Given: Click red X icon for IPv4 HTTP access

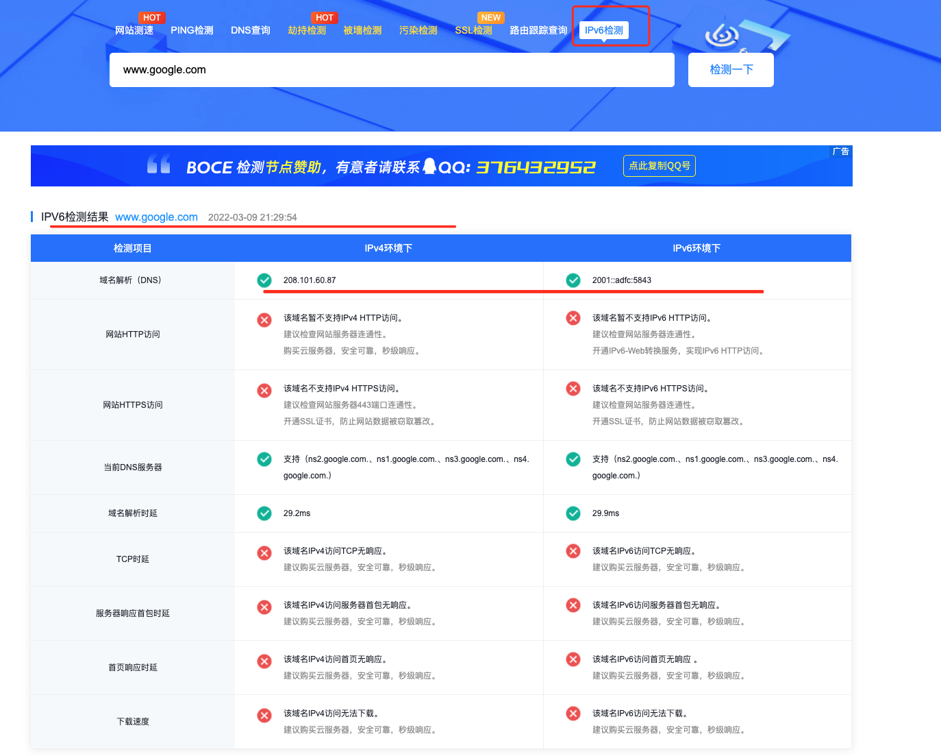Looking at the screenshot, I should click(264, 319).
